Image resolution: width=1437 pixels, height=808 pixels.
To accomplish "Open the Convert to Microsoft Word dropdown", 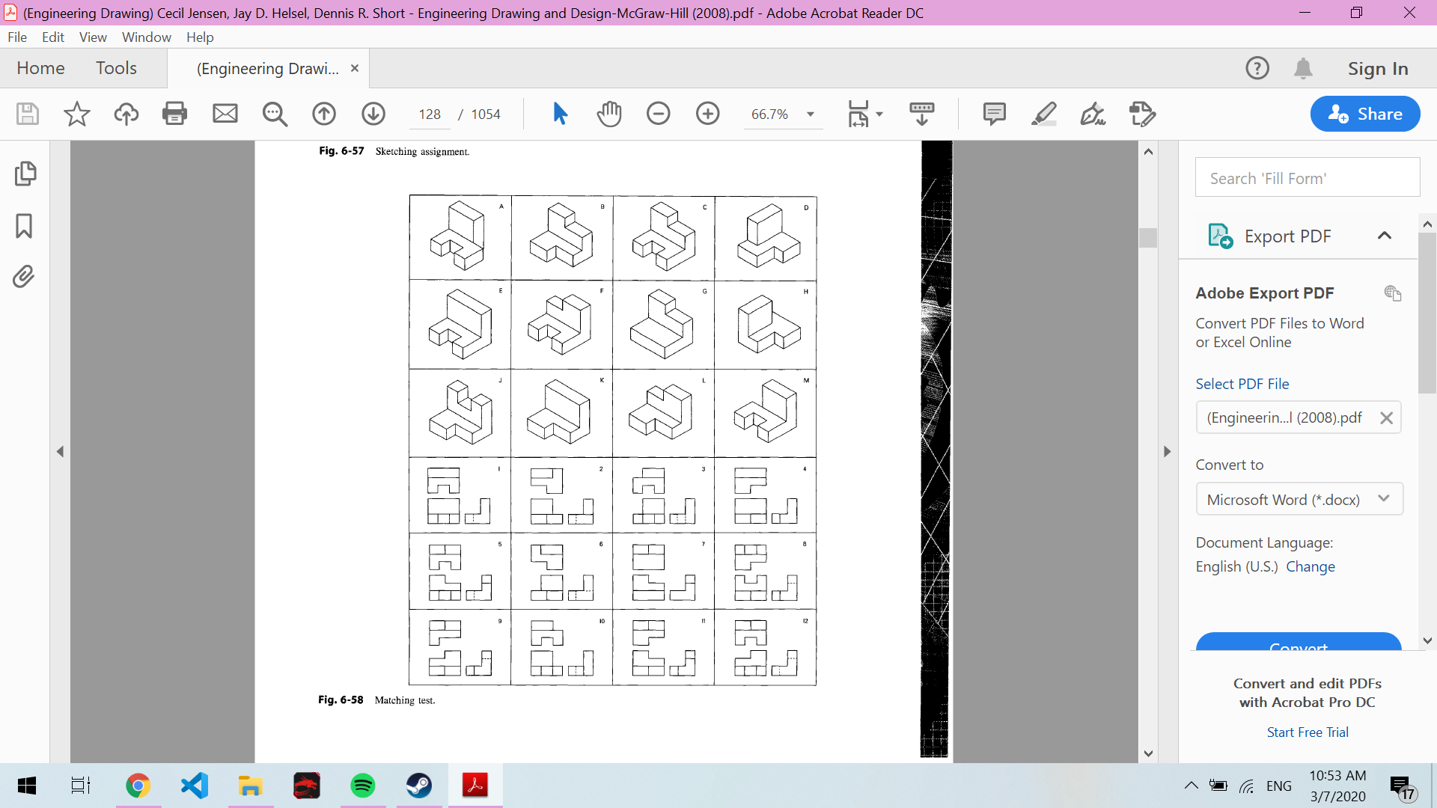I will (1299, 499).
